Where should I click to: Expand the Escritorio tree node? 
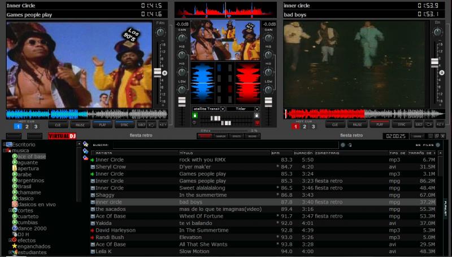5,144
